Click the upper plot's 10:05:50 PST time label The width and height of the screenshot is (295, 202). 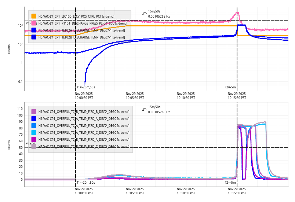(135, 96)
